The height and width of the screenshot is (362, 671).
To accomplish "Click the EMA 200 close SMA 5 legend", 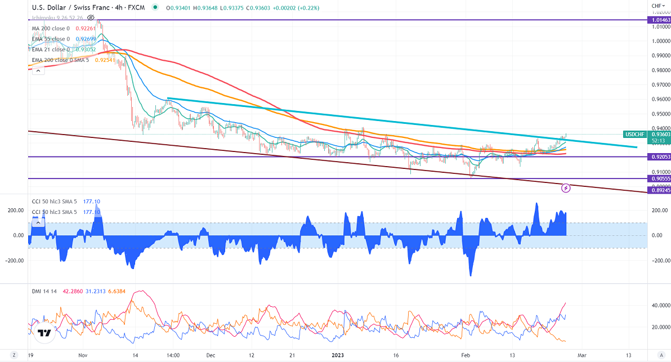I will pyautogui.click(x=61, y=60).
